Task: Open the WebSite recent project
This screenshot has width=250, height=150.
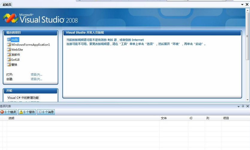Action: 17,50
